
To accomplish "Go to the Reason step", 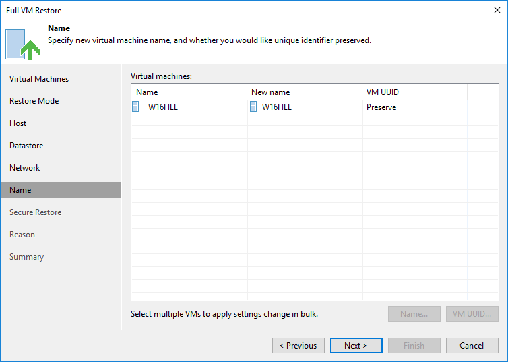I will pos(22,235).
